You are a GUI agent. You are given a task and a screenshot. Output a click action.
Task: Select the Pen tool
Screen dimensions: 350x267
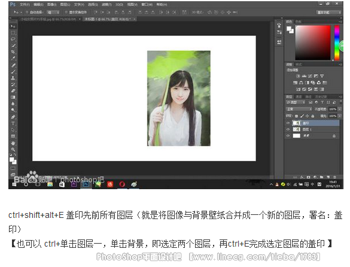click(x=13, y=117)
